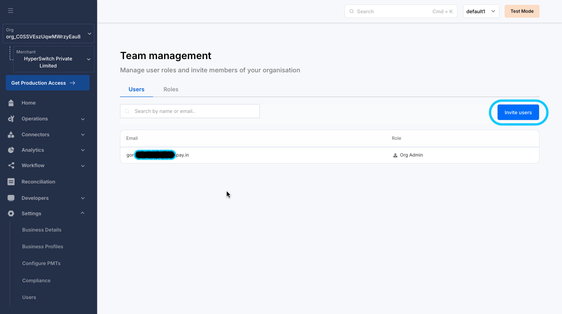Switch to the Roles tab
The image size is (562, 314).
tap(171, 90)
